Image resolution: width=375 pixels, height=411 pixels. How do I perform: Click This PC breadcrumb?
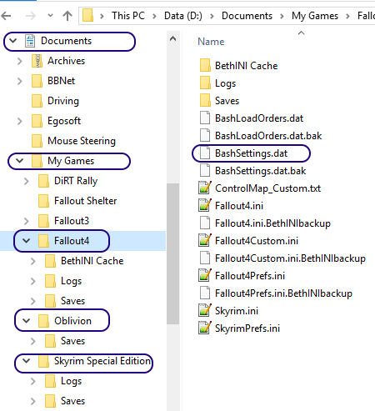pyautogui.click(x=128, y=16)
